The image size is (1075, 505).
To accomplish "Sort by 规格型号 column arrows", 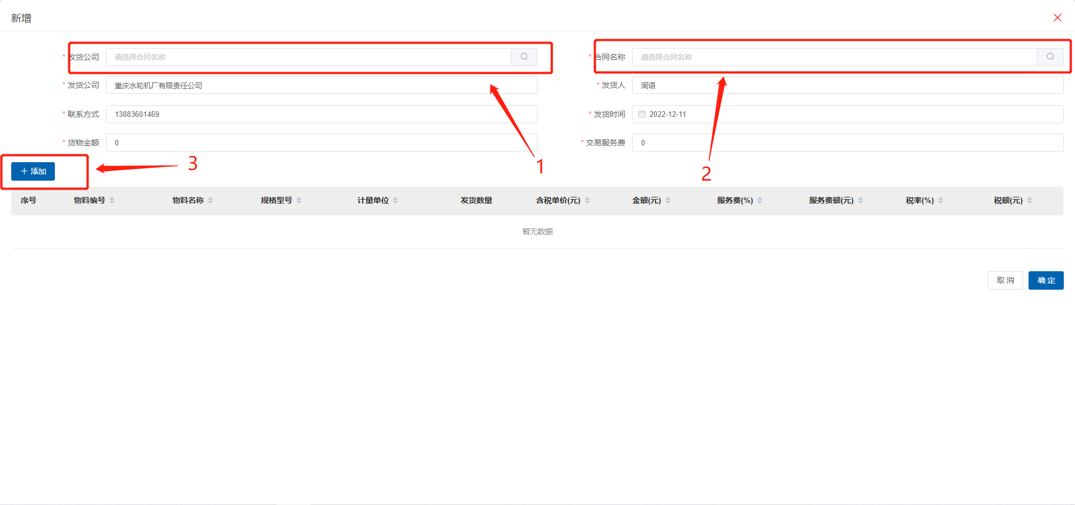I will point(299,200).
